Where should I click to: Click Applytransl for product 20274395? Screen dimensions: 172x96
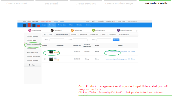coord(124,59)
